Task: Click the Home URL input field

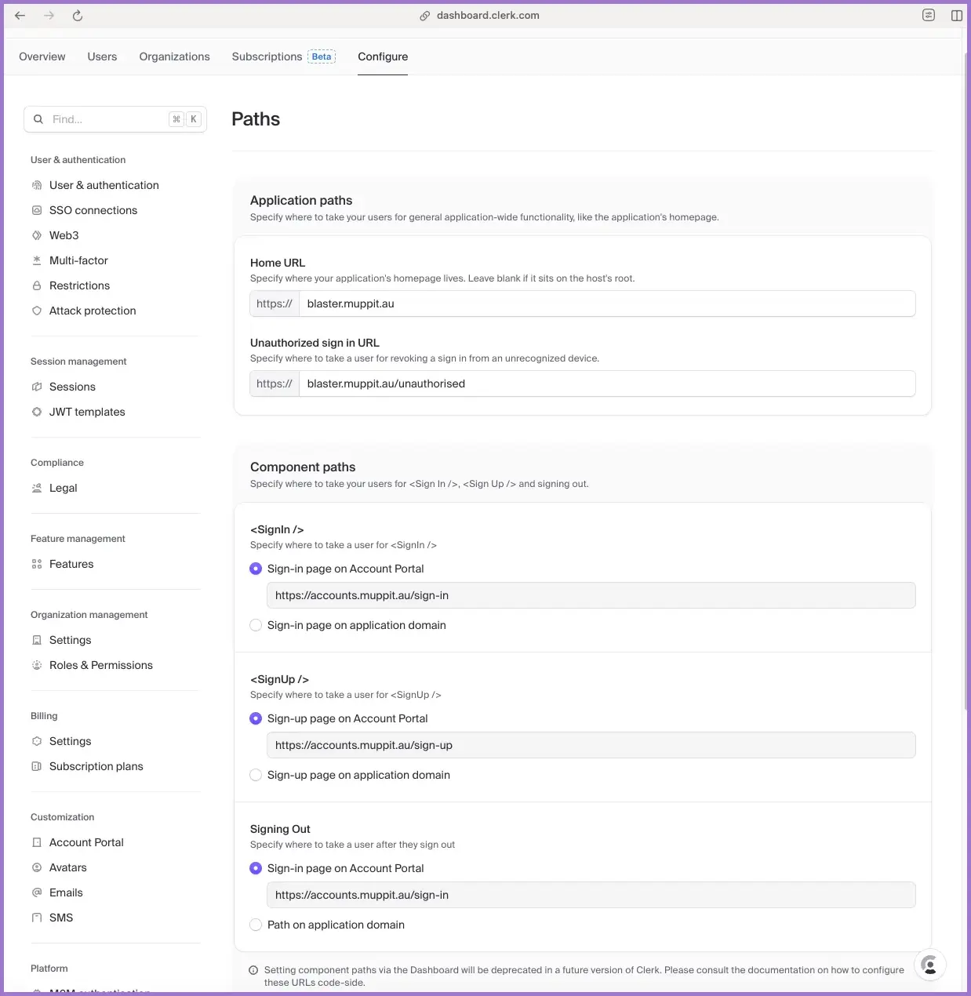Action: click(606, 304)
